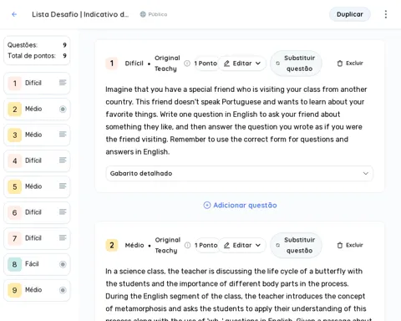Viewport: 401px width, 321px height.
Task: Click the question 2 text starting 'In a science class'
Action: (x=238, y=295)
